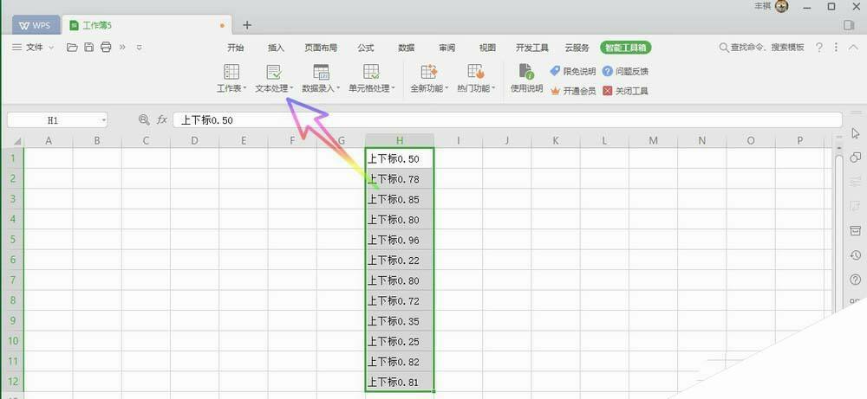Image resolution: width=867 pixels, height=399 pixels.
Task: Click the 开通会员 button
Action: (573, 91)
